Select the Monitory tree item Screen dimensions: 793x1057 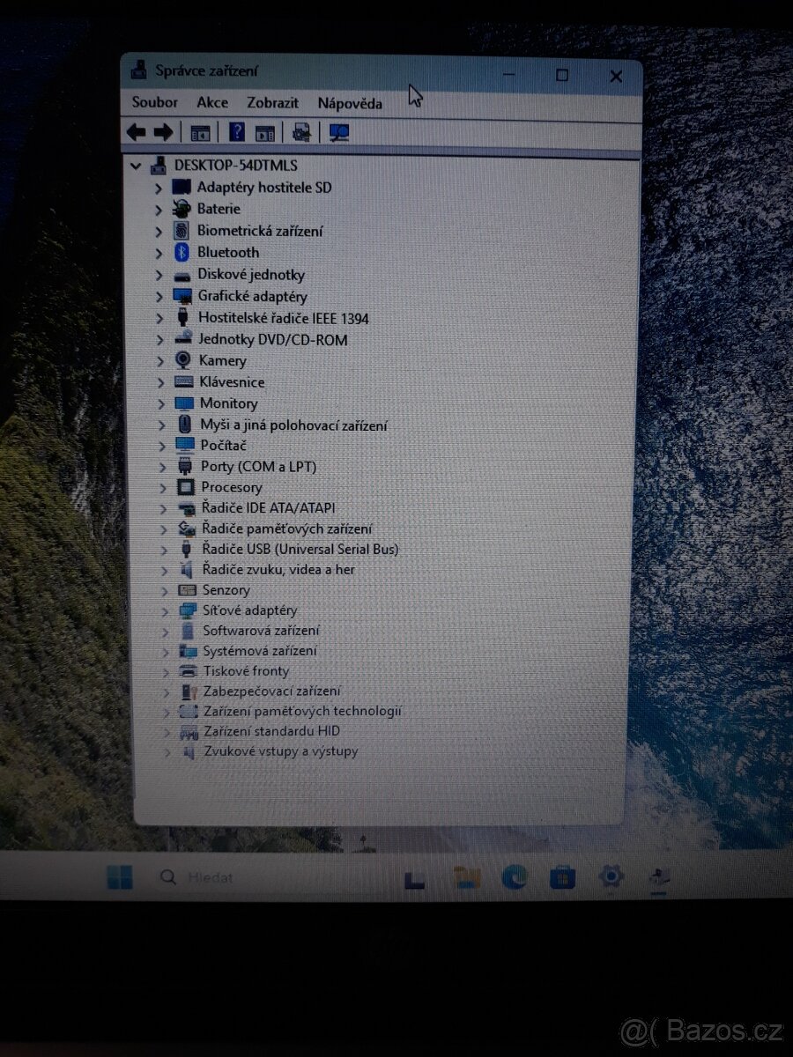tap(229, 403)
